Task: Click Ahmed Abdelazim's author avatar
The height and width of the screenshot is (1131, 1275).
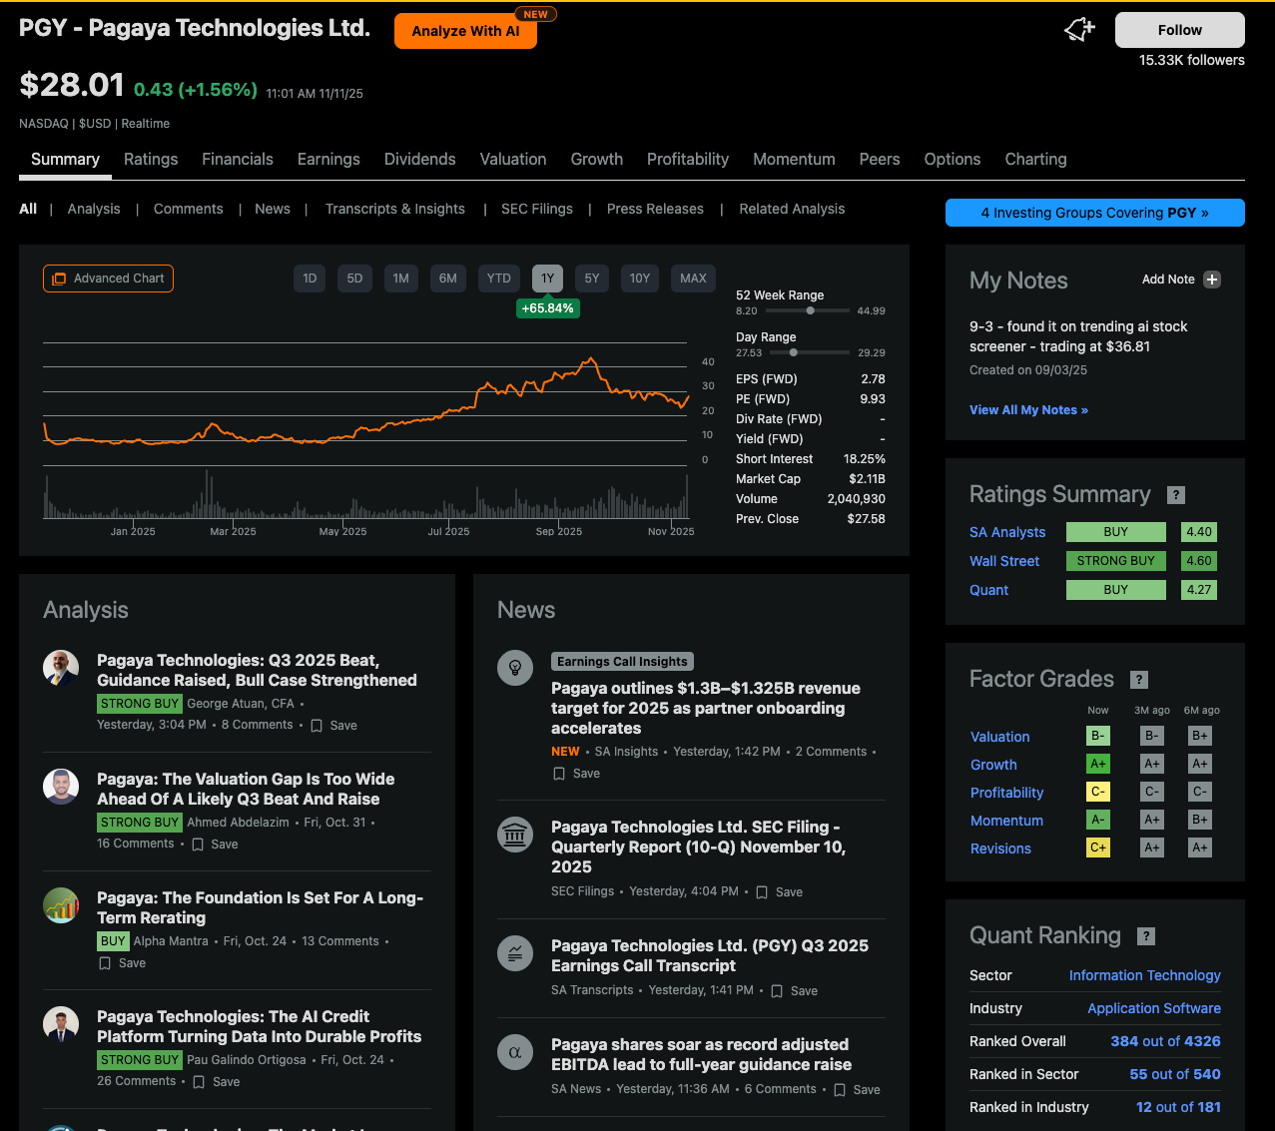Action: 61,786
